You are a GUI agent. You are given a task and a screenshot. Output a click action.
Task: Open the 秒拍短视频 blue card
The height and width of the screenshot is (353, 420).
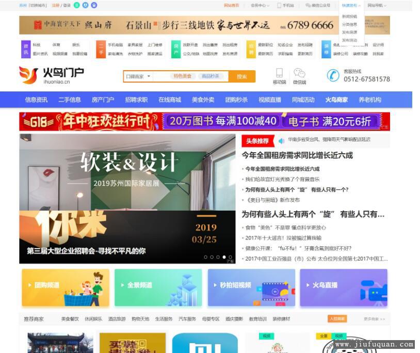point(251,287)
